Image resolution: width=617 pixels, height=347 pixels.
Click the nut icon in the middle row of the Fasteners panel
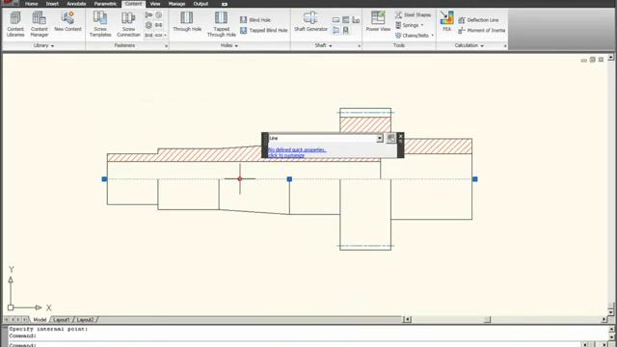148,25
